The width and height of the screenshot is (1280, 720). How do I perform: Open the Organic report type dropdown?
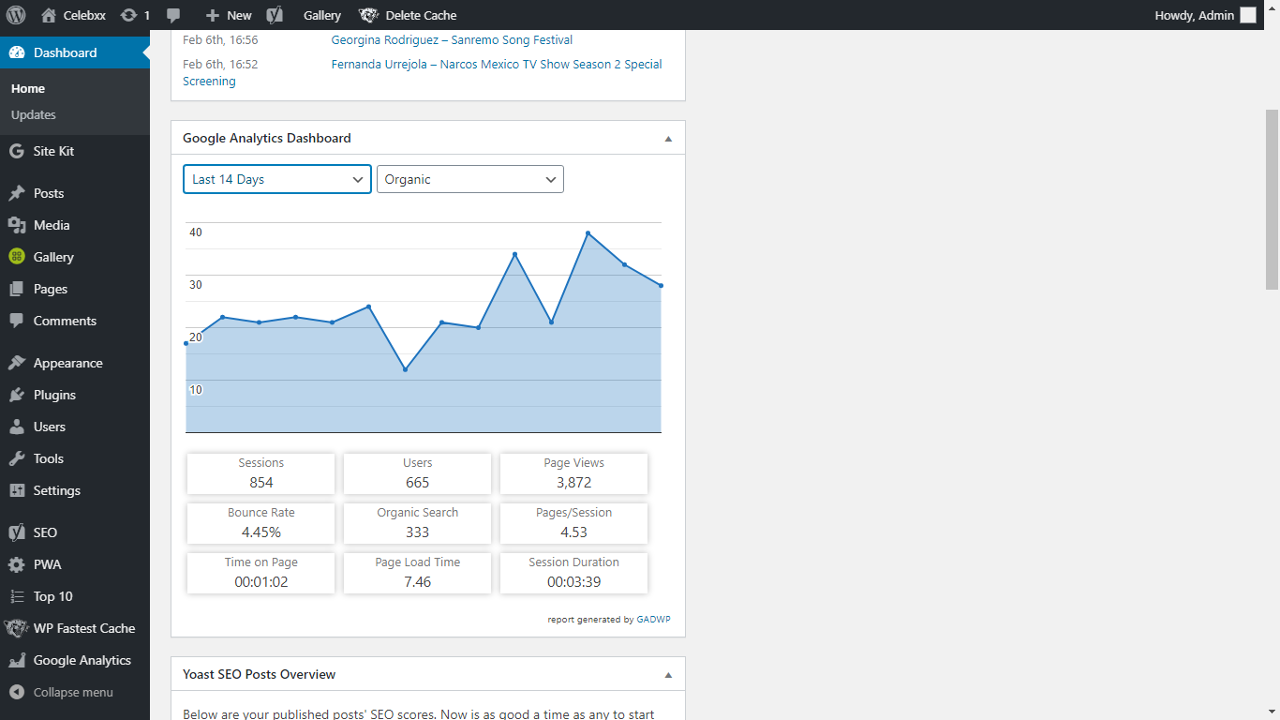(469, 179)
